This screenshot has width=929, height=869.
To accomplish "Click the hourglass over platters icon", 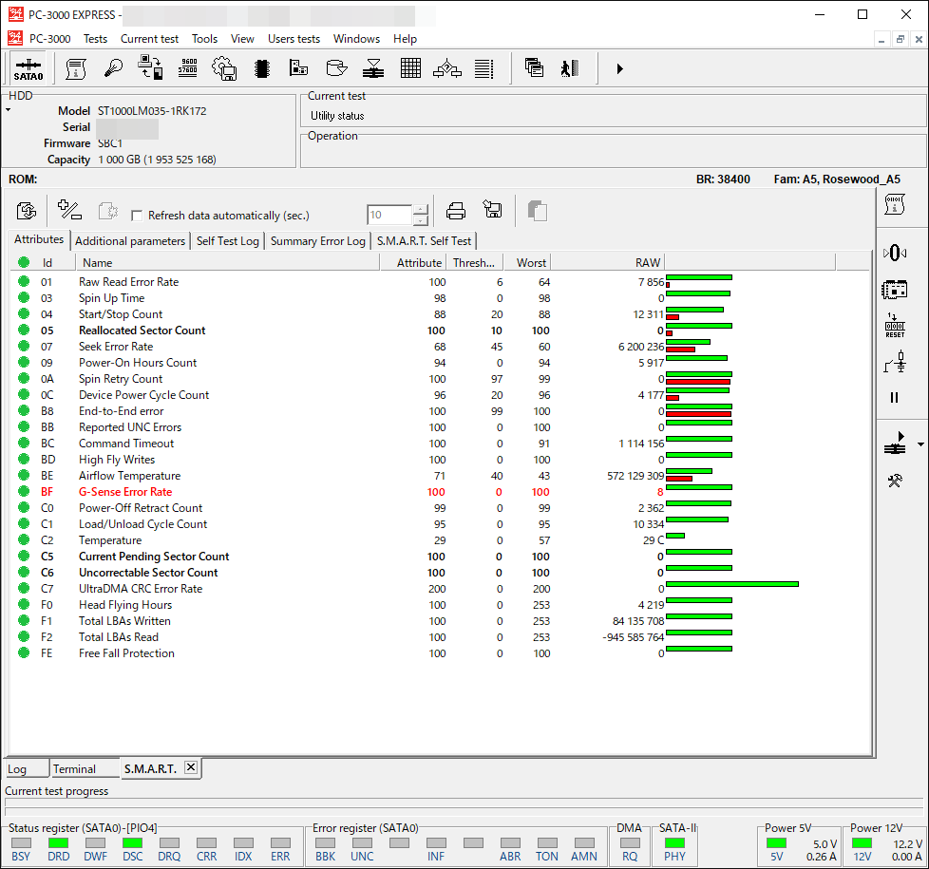I will pos(373,68).
